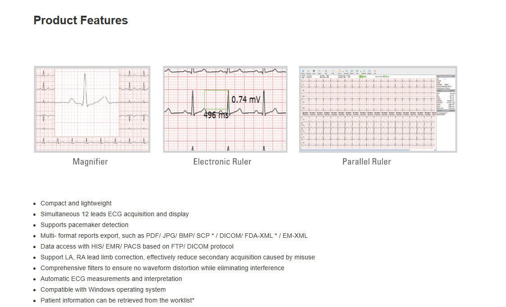Click the blue Settings gear in the ECG toolbar
This screenshot has height=307, width=506.
pos(370,71)
